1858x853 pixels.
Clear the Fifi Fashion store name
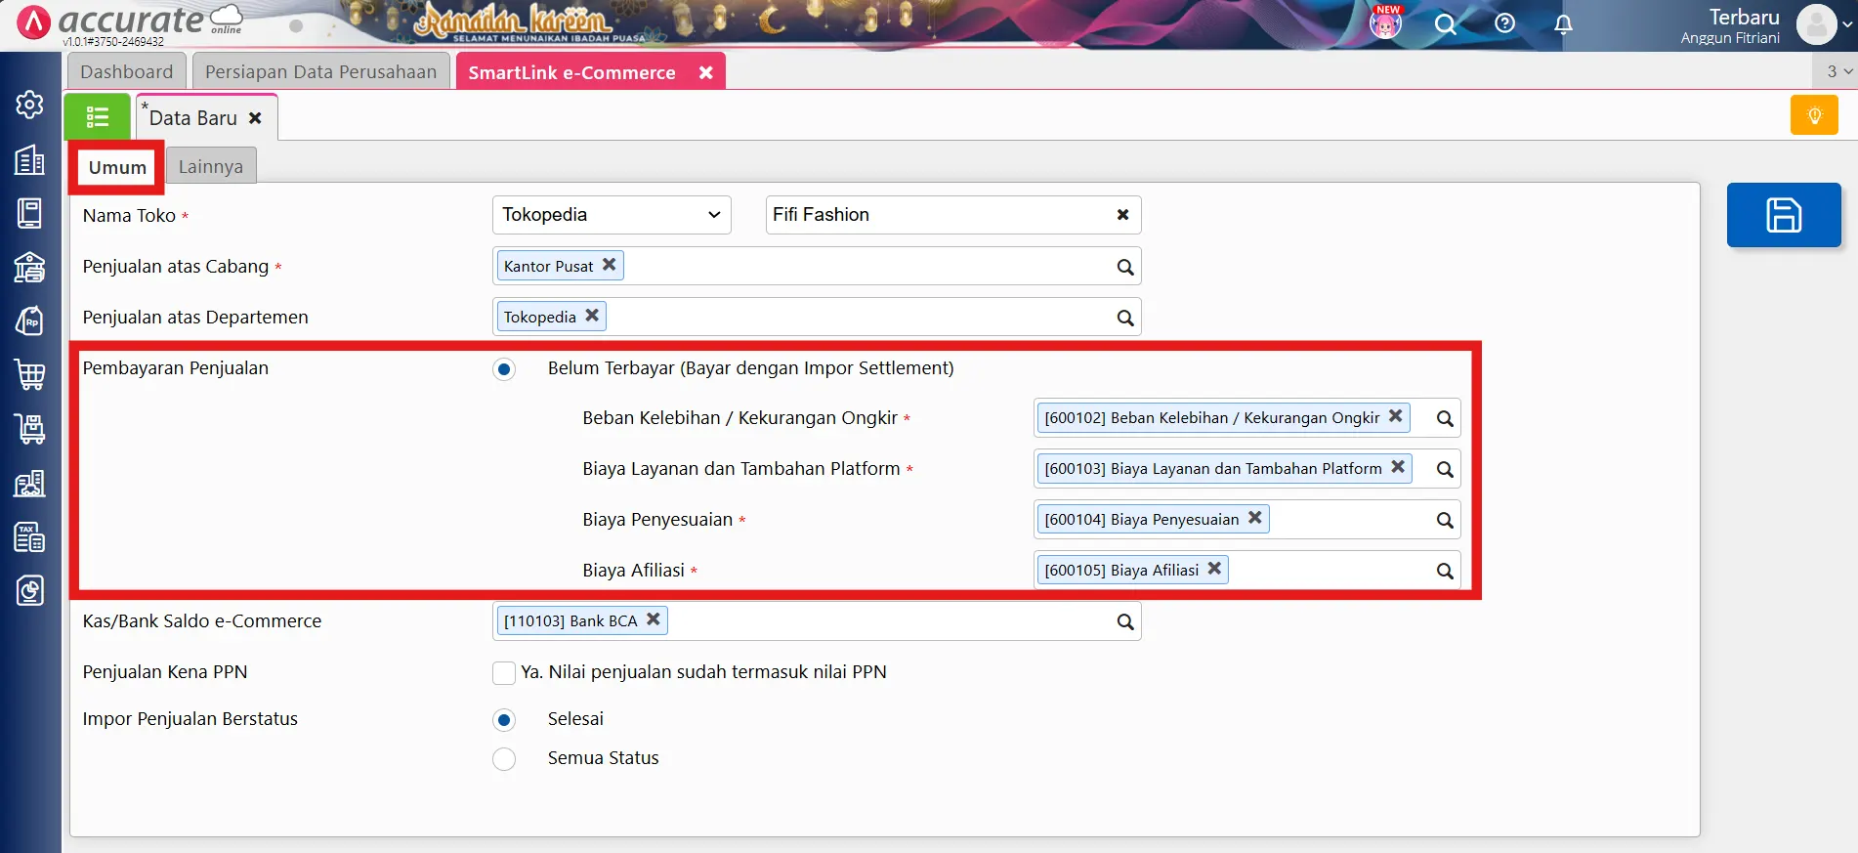click(1122, 215)
